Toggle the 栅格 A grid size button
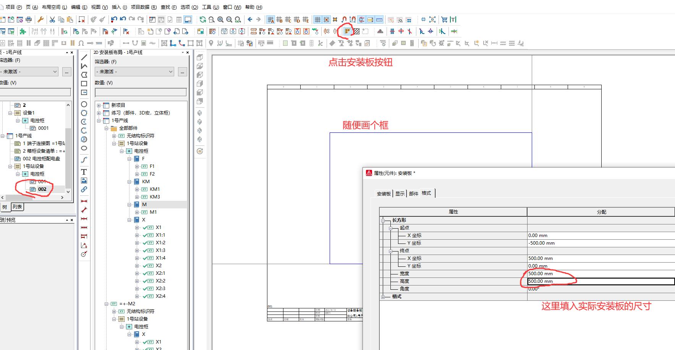Viewport: 675px width, 350px height. [271, 19]
